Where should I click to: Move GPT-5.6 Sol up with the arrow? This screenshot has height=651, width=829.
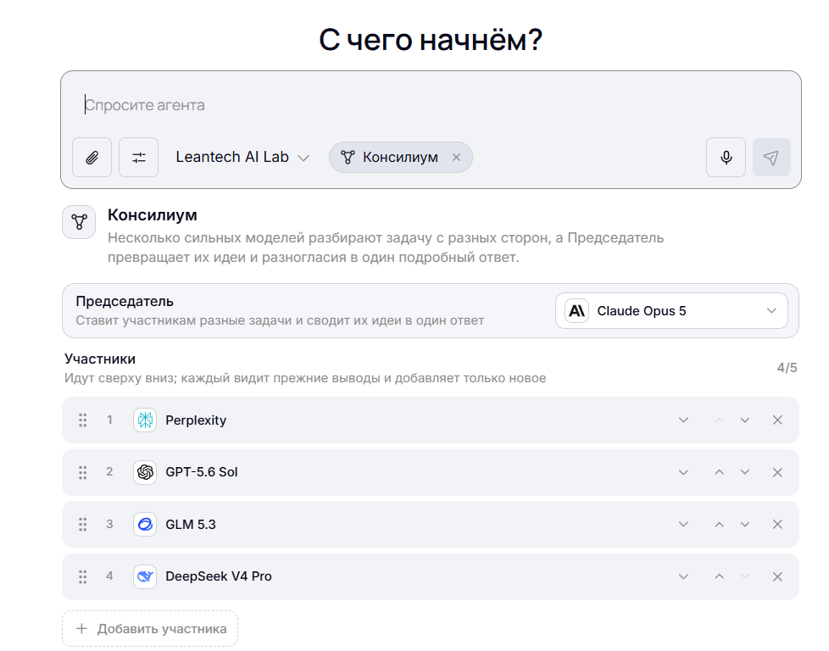pos(719,472)
